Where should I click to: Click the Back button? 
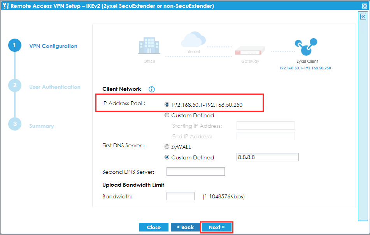pyautogui.click(x=185, y=227)
